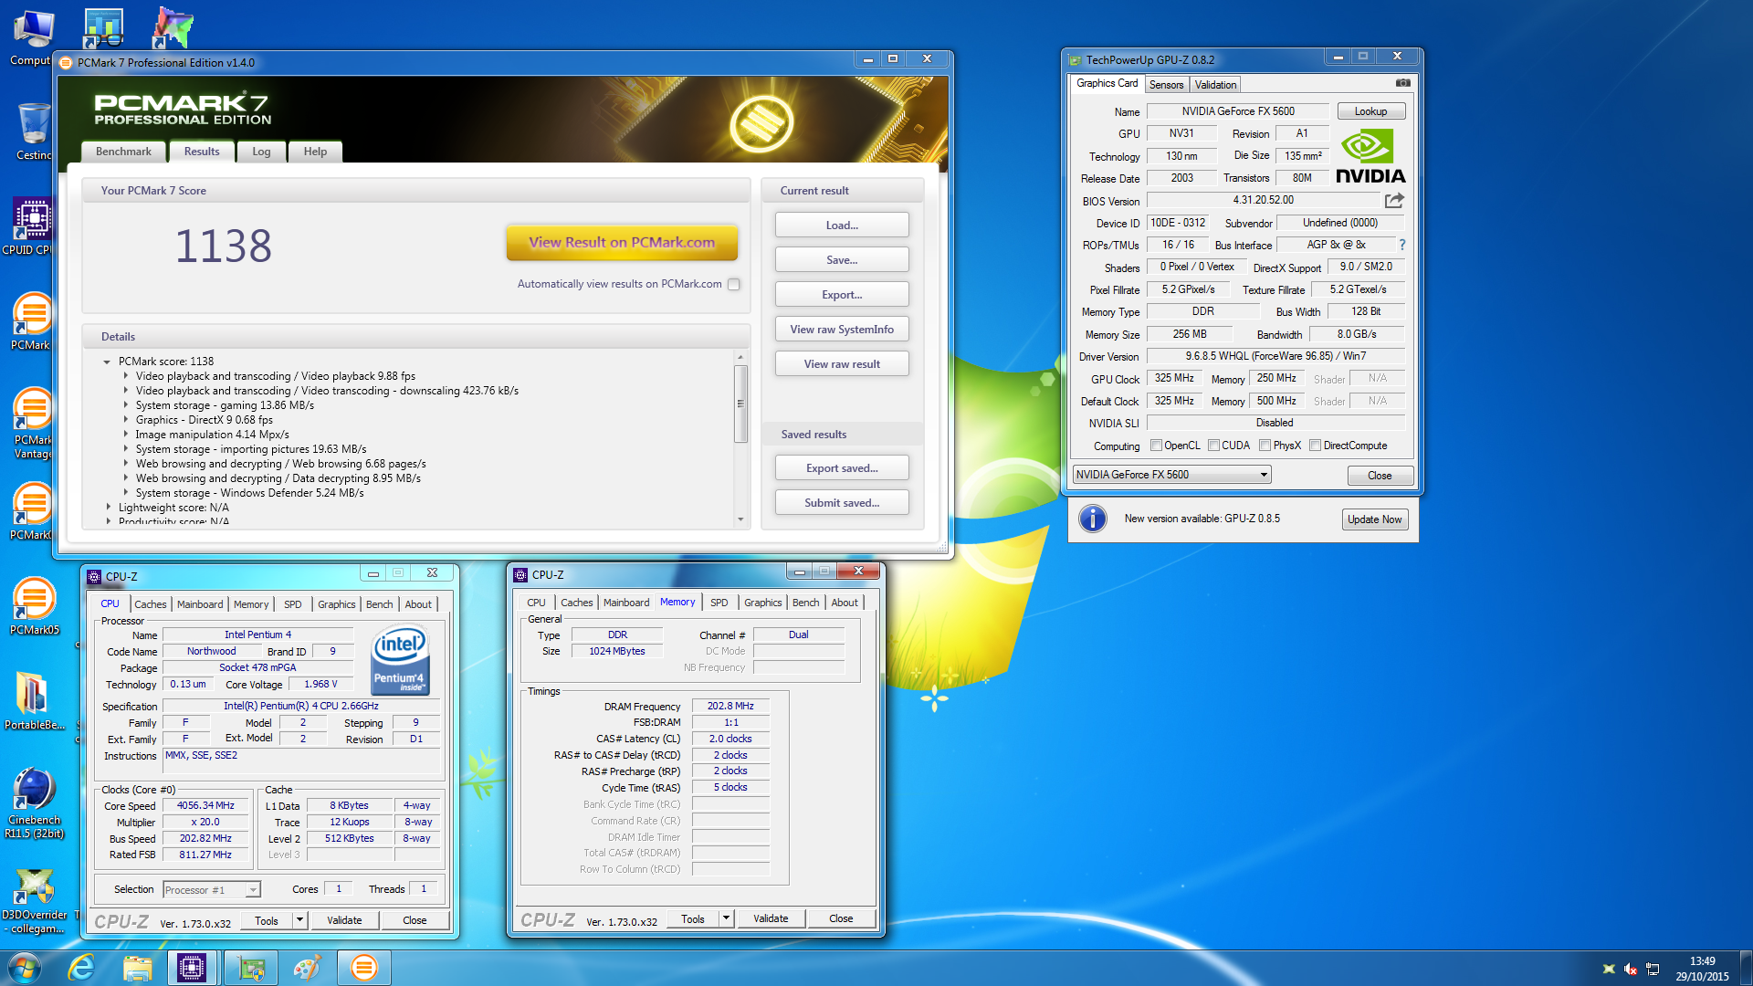Toggle the DirectCompute checkbox in GPU-Z
This screenshot has width=1753, height=986.
[x=1315, y=446]
